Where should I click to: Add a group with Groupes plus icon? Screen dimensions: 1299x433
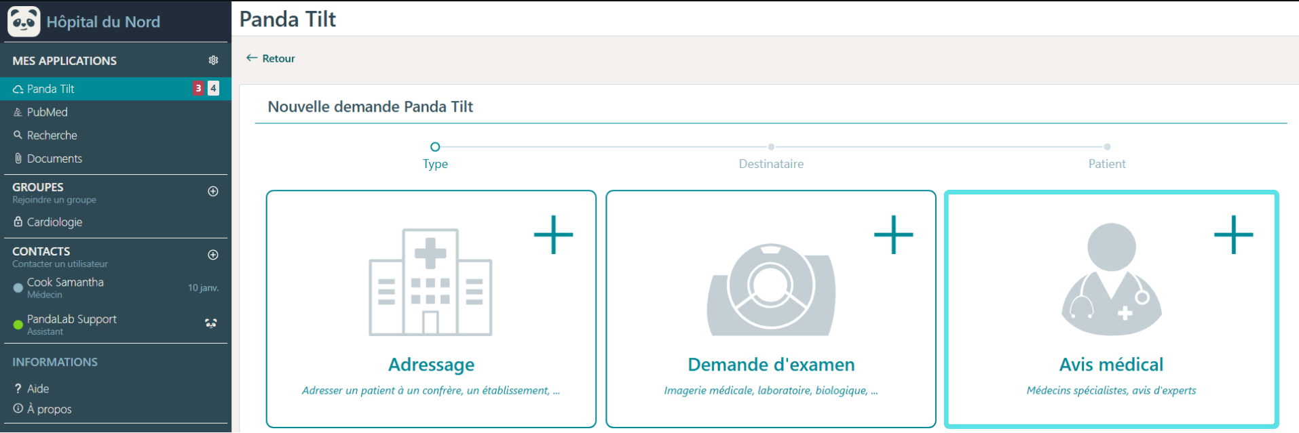tap(213, 191)
